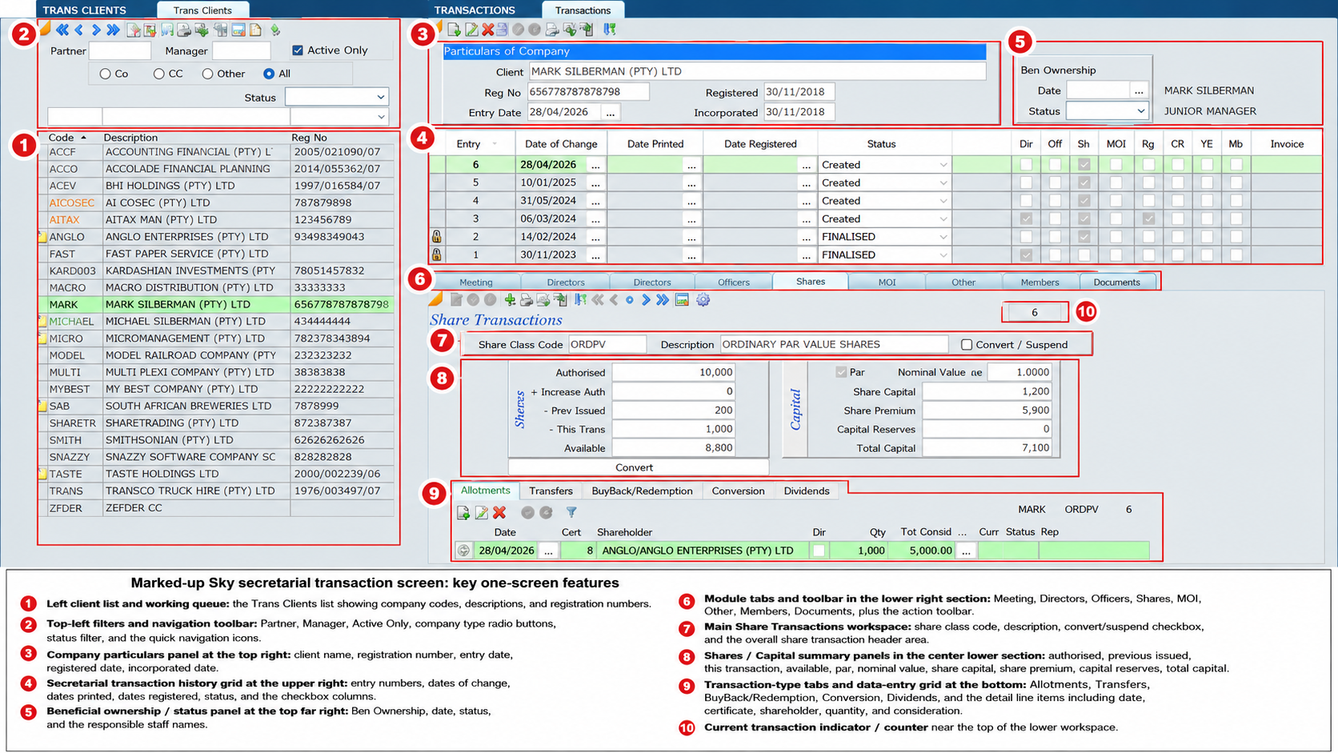Select the Other radio button
This screenshot has height=753, width=1338.
click(207, 74)
